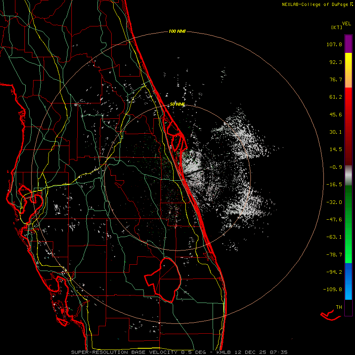Click the 0.5 DEG elevation text
355x355 pixels.
point(194,352)
